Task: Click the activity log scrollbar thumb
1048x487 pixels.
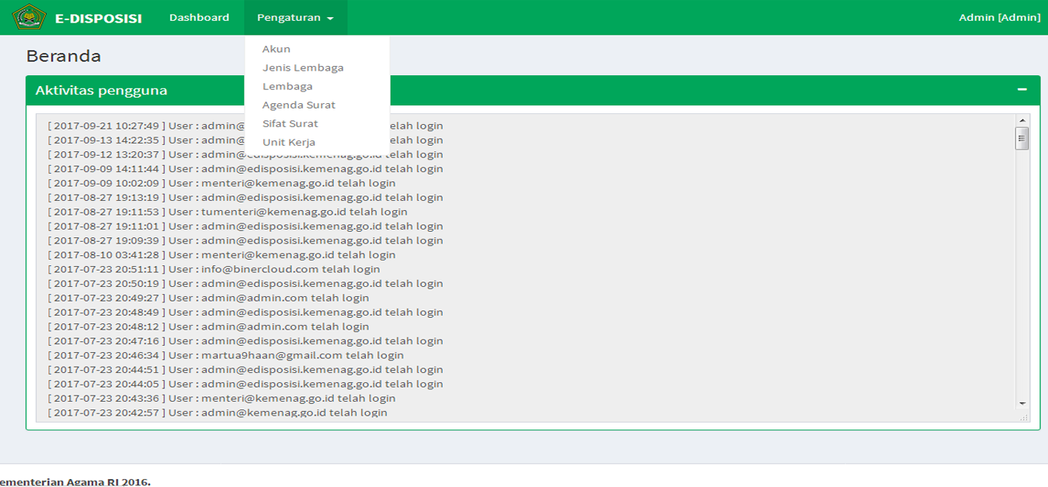Action: (x=1022, y=139)
